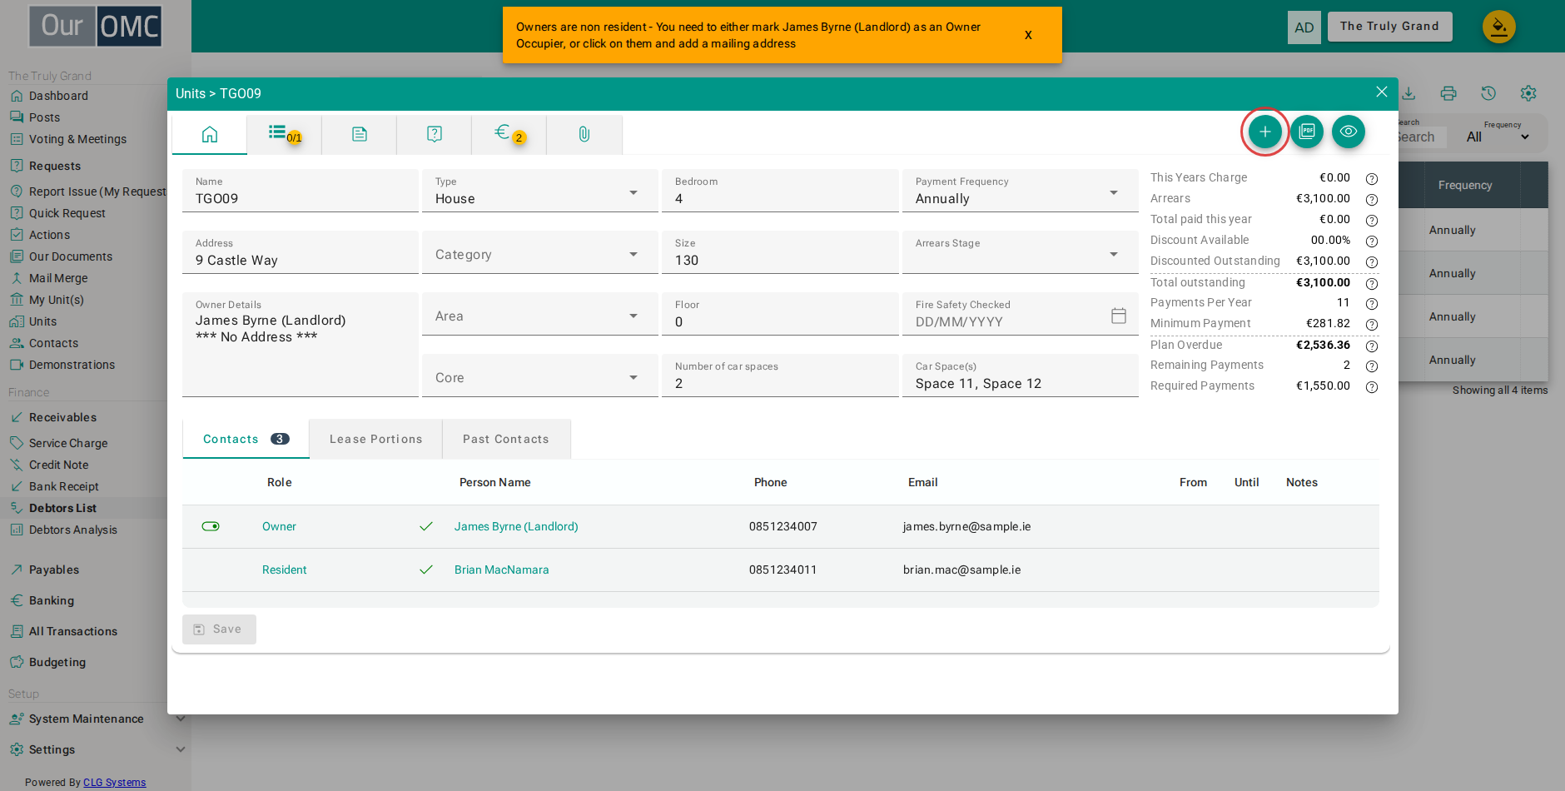Image resolution: width=1565 pixels, height=791 pixels.
Task: Switch to the Past Contacts tab
Action: pos(506,439)
